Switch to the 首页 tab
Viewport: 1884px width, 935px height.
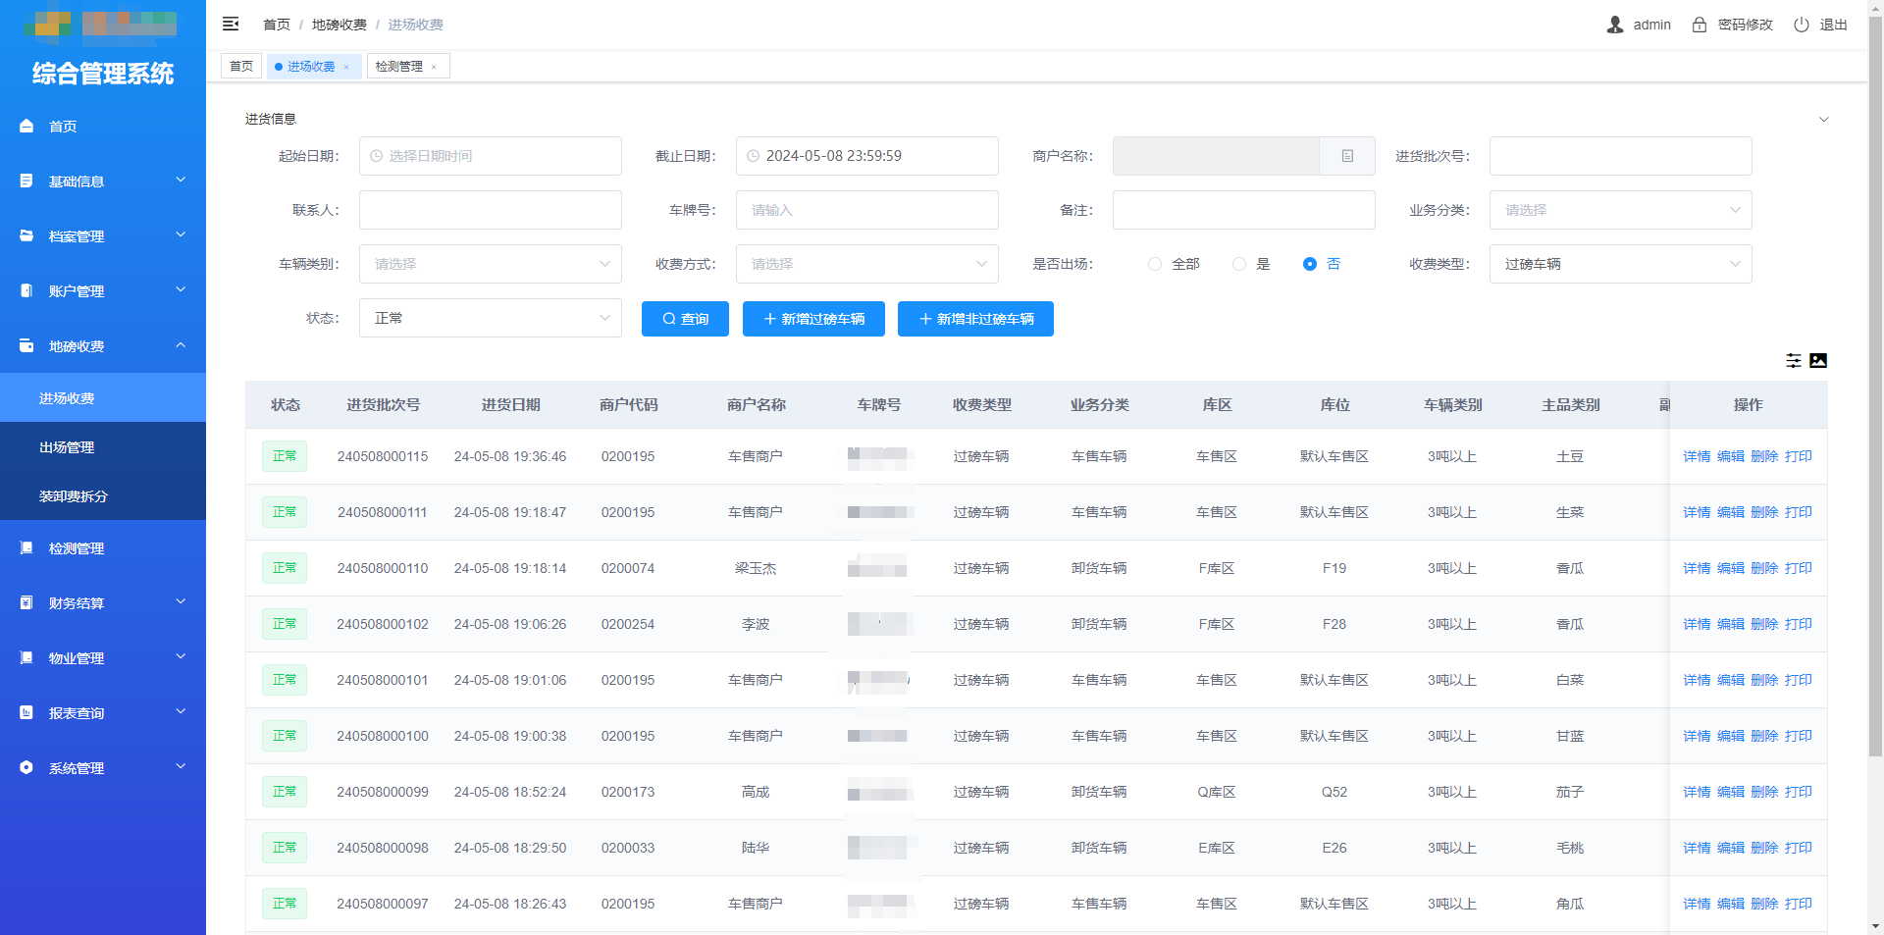click(241, 67)
